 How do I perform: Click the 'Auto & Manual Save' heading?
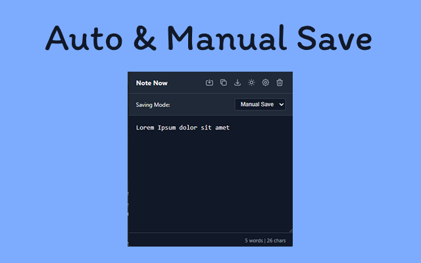click(209, 38)
